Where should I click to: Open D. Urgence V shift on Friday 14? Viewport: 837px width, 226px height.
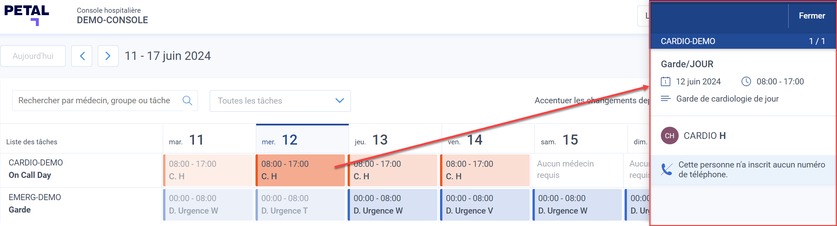(485, 204)
